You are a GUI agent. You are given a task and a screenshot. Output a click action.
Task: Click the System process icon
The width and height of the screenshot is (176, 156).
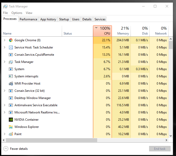pos(11,69)
